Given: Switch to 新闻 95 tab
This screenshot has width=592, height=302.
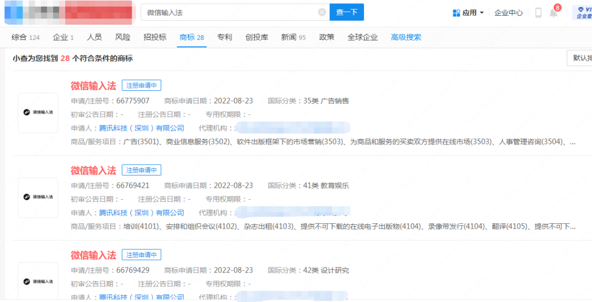Looking at the screenshot, I should pyautogui.click(x=293, y=37).
